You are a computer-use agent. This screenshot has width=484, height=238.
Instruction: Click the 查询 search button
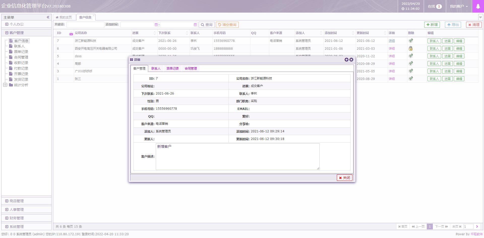207,25
